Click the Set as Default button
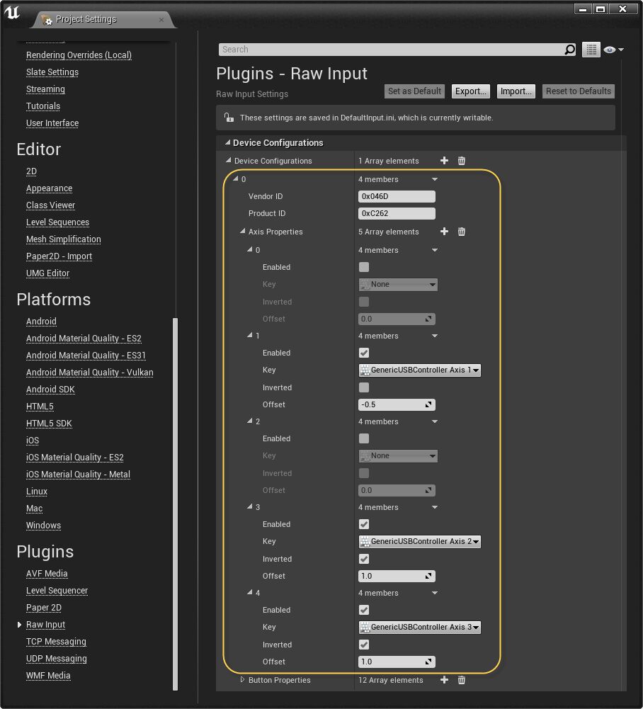The width and height of the screenshot is (643, 709). point(415,91)
